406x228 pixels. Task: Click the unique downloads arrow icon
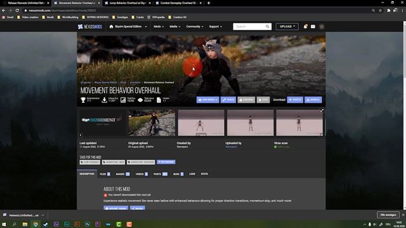pyautogui.click(x=104, y=100)
